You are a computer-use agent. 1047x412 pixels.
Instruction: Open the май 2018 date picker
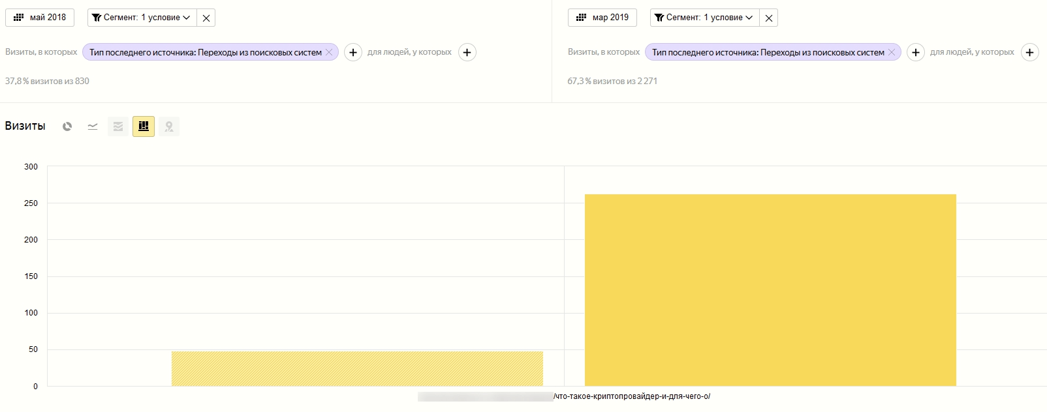pyautogui.click(x=40, y=18)
